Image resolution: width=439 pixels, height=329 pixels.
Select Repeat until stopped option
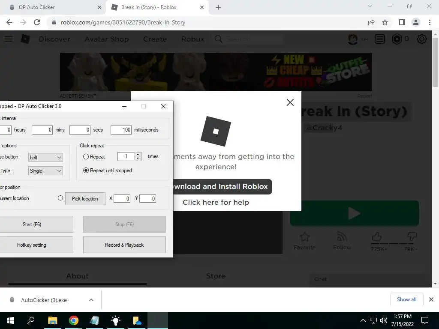pos(86,170)
